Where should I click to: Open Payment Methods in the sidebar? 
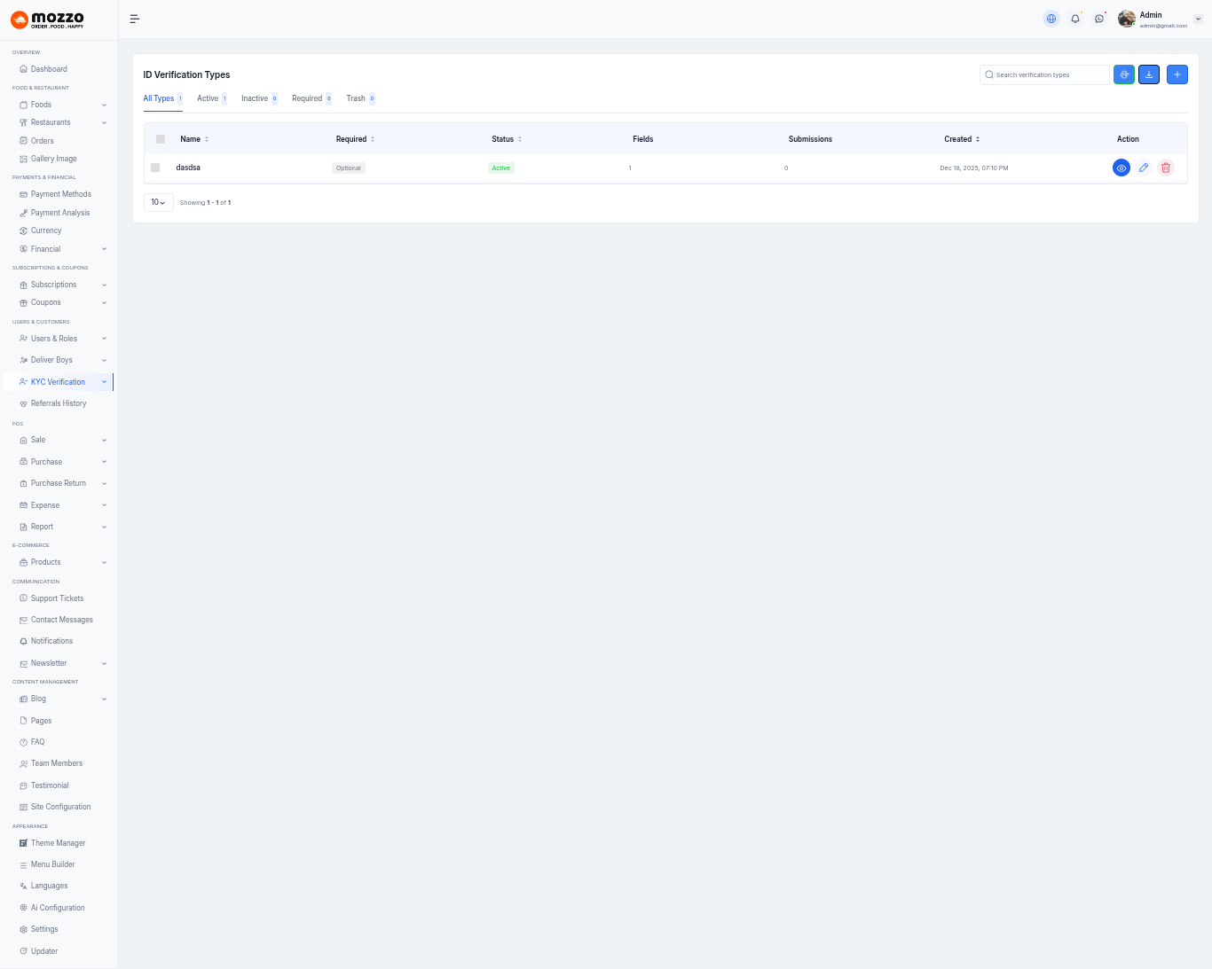coord(60,194)
